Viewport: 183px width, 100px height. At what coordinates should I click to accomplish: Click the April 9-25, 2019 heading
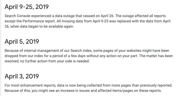click(27, 7)
